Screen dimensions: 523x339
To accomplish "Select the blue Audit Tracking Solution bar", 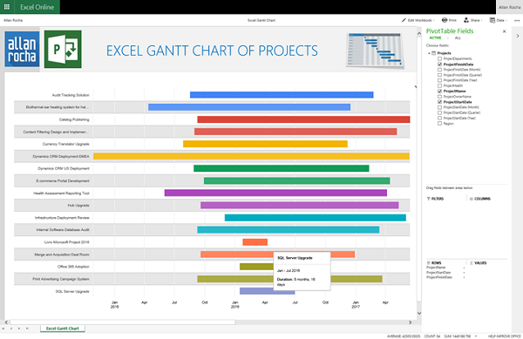I will [x=282, y=95].
